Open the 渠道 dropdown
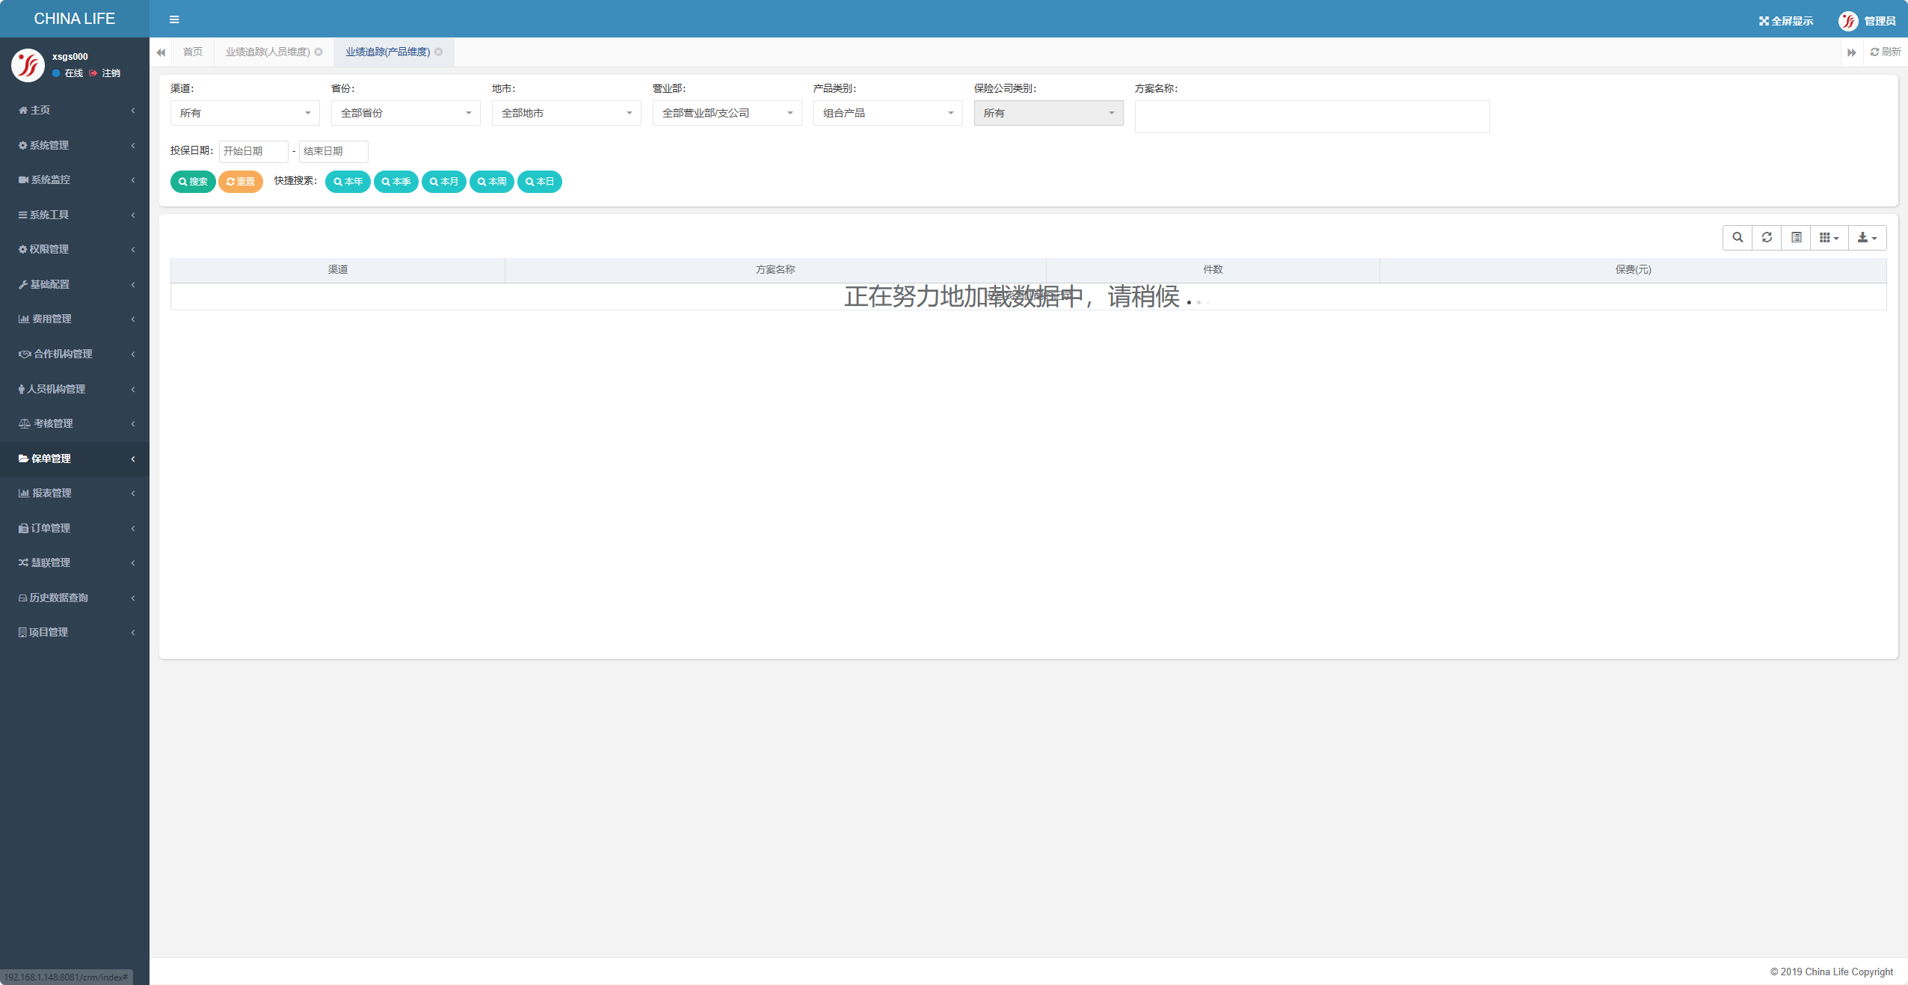The width and height of the screenshot is (1908, 985). pos(245,113)
